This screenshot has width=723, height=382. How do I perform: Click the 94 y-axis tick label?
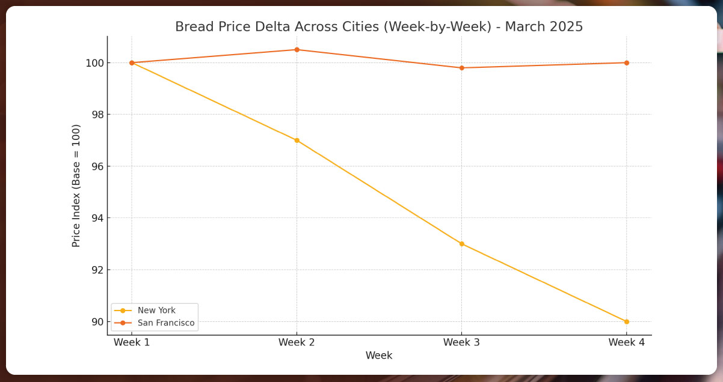point(96,218)
